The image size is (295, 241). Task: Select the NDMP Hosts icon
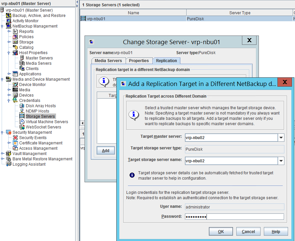22,111
